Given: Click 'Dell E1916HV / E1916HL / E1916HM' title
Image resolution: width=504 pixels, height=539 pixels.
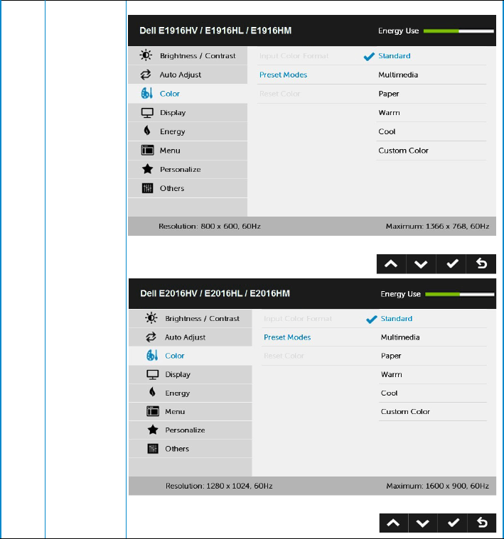Looking at the screenshot, I should tap(215, 31).
